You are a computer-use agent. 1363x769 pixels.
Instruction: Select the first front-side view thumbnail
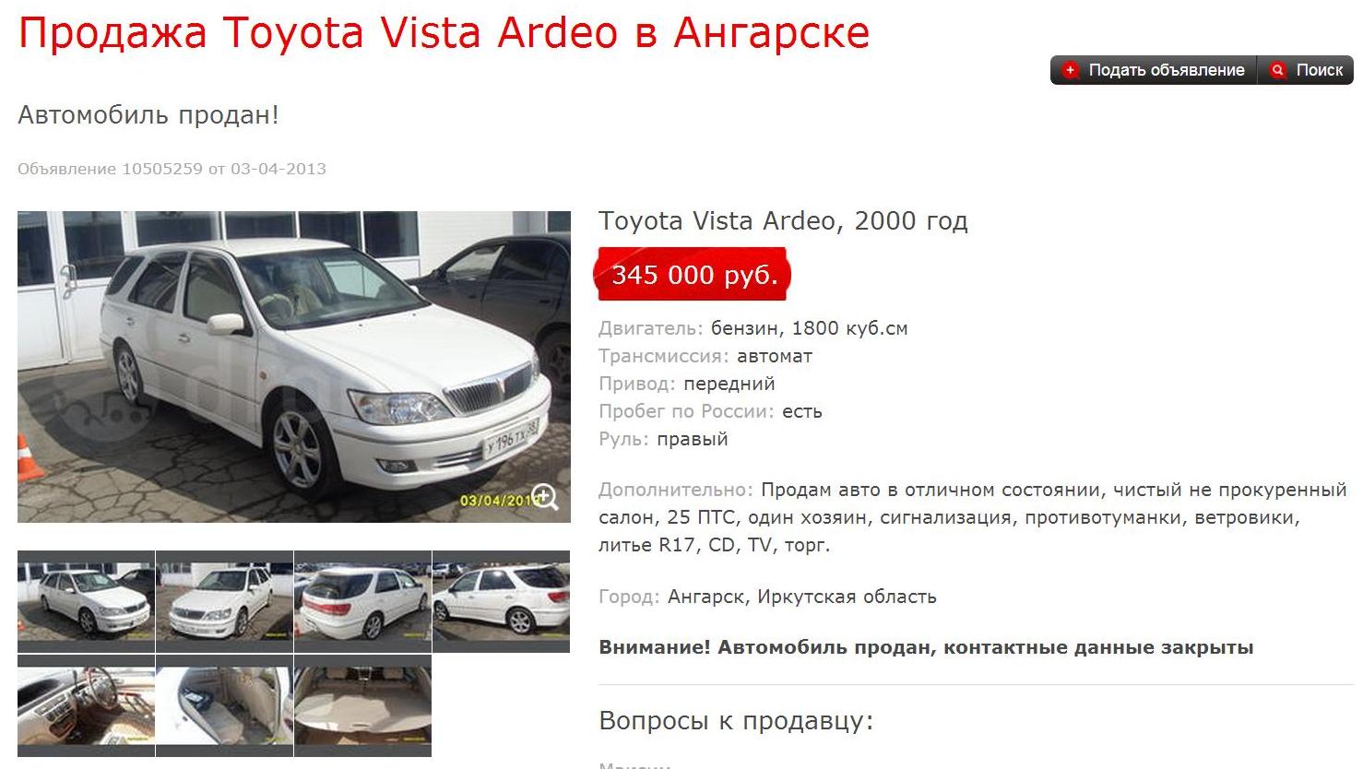pyautogui.click(x=86, y=601)
